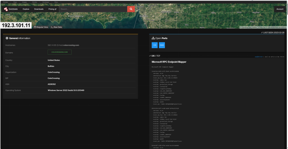The height and width of the screenshot is (149, 288).
Task: Expand the More... menu in top bar
Action: 57,2
